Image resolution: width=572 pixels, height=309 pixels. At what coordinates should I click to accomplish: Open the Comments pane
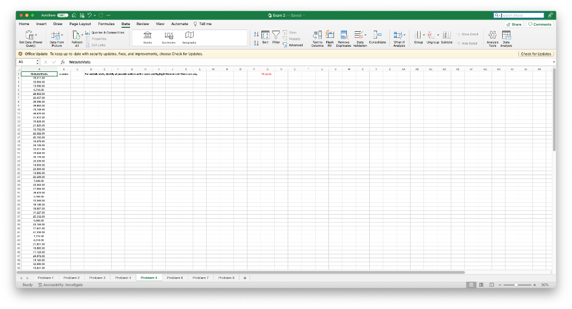[x=540, y=25]
